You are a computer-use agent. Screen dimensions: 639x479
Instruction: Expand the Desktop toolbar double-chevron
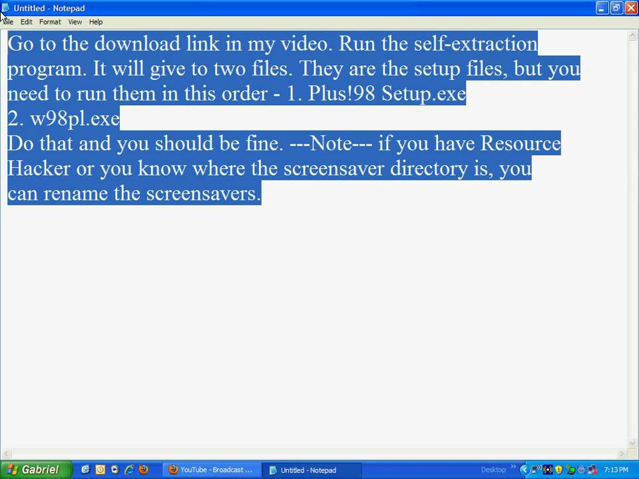point(513,466)
